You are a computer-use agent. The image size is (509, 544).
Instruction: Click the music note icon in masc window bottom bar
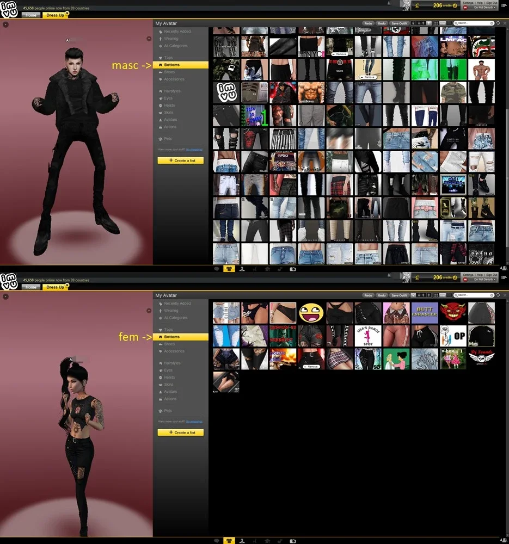280,269
